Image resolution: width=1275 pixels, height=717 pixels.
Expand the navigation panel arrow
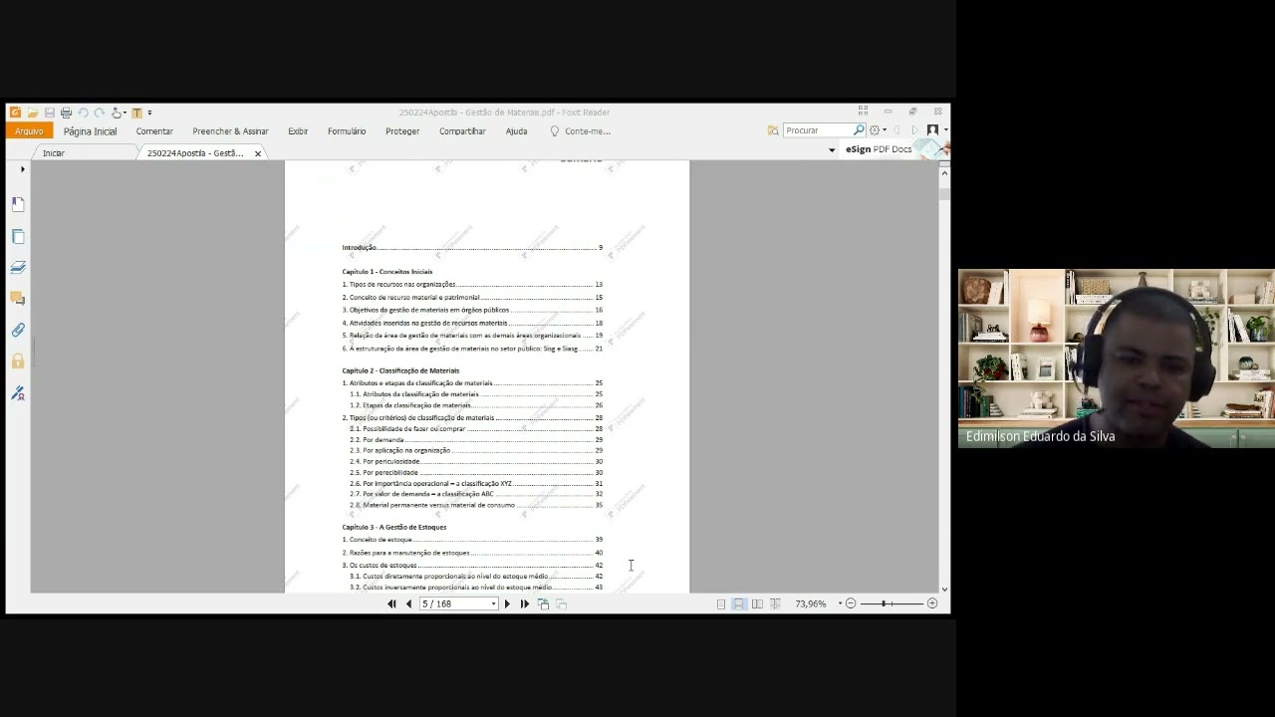[22, 169]
